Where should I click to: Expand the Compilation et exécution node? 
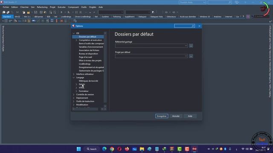[x=76, y=40]
